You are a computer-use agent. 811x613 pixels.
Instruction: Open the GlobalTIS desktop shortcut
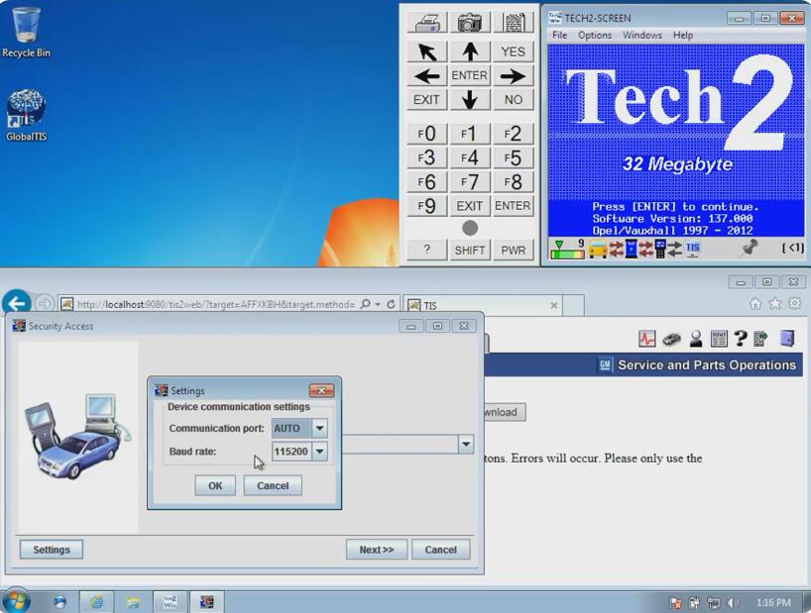[x=26, y=116]
